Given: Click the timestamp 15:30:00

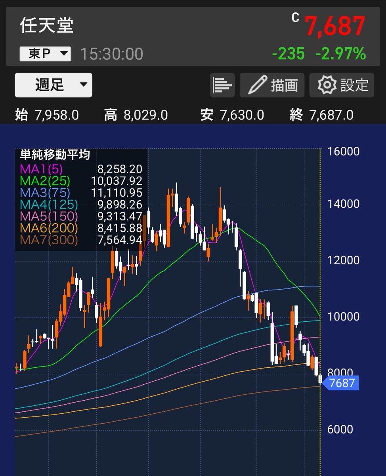Looking at the screenshot, I should pos(111,54).
